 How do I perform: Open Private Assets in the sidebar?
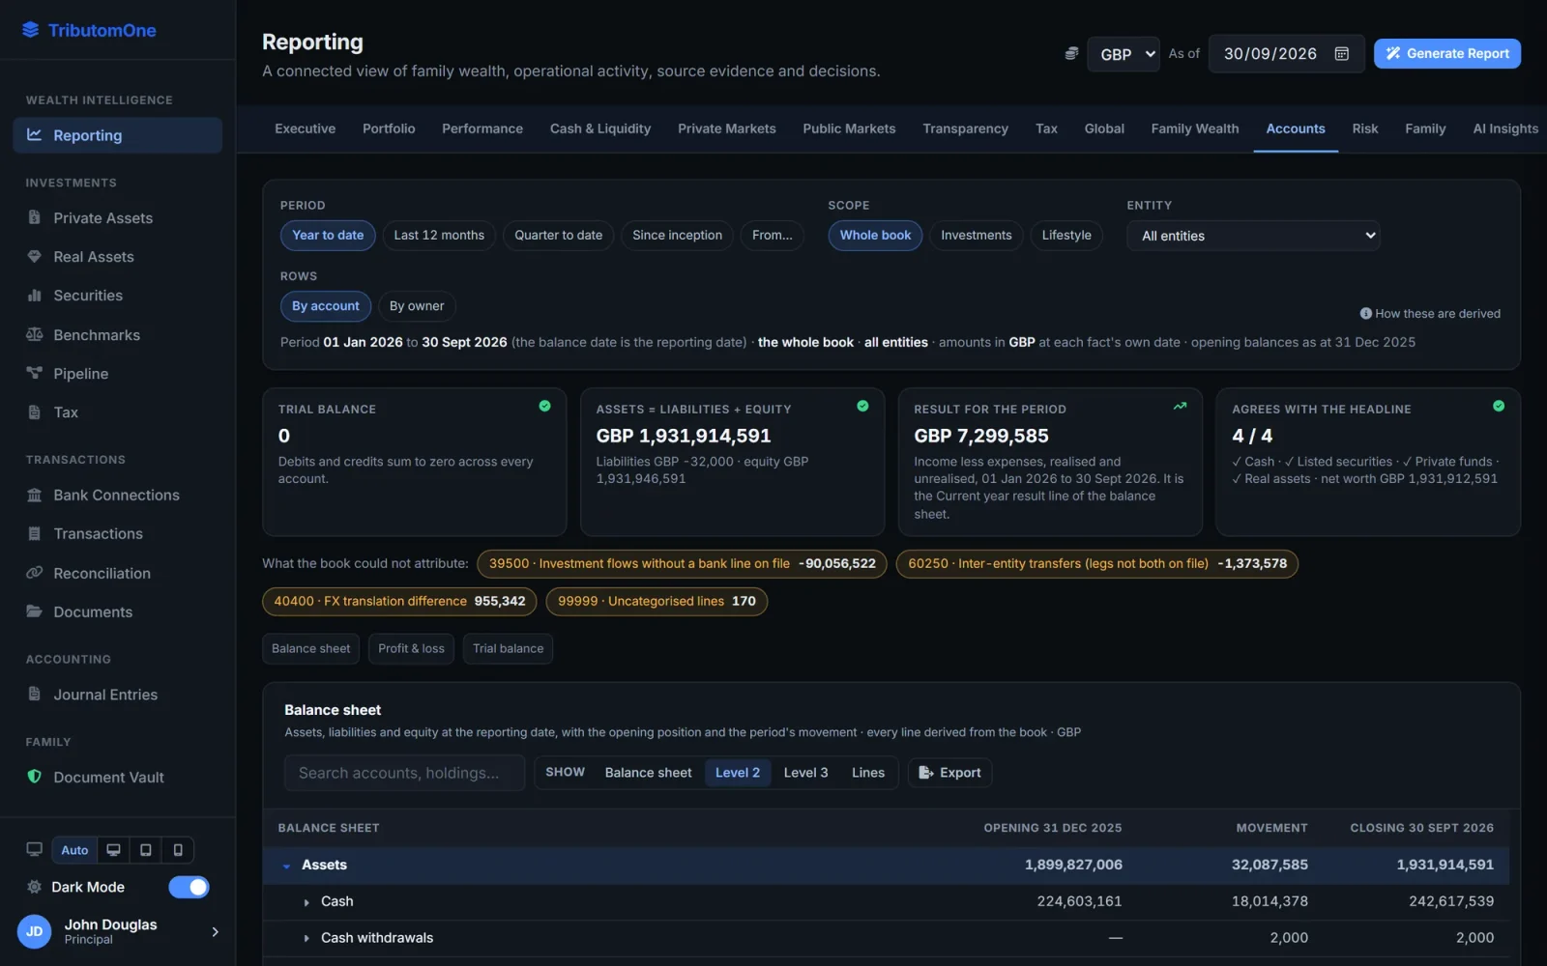tap(117, 218)
